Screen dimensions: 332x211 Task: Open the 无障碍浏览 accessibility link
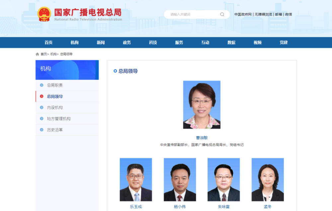point(263,14)
